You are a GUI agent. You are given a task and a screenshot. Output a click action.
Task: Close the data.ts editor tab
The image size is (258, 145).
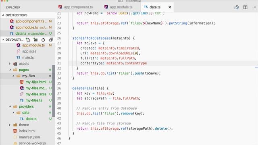(x=170, y=7)
